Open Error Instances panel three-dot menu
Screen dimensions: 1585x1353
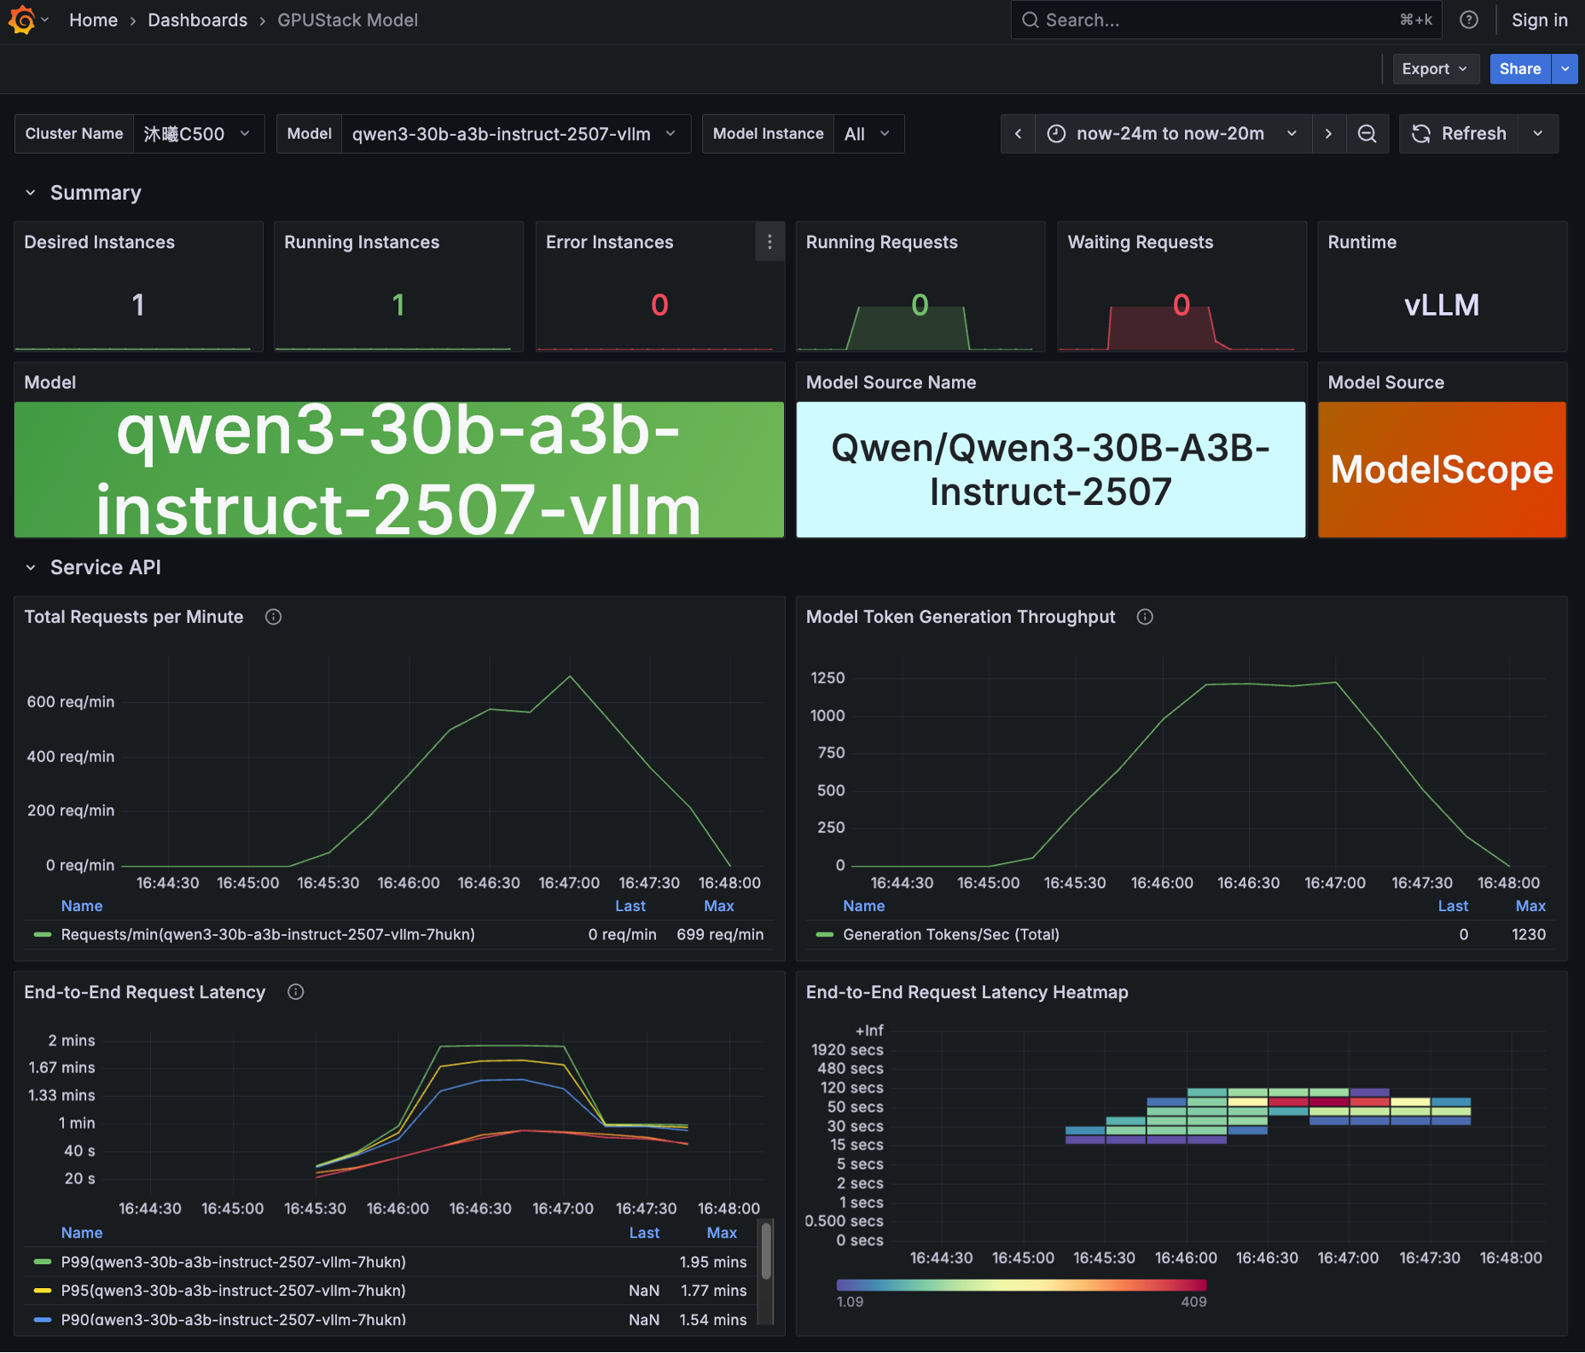point(769,242)
